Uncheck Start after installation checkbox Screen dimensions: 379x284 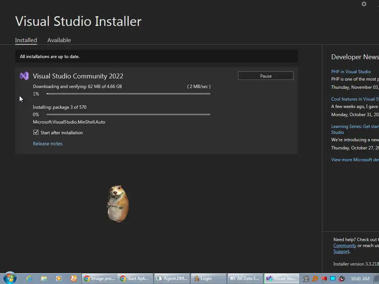click(x=36, y=132)
